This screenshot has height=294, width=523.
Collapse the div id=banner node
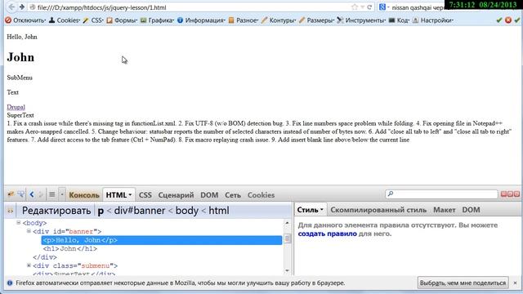(x=29, y=231)
